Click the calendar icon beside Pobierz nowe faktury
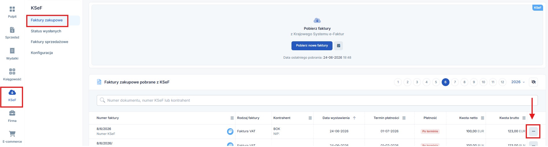This screenshot has width=548, height=147. click(x=339, y=46)
